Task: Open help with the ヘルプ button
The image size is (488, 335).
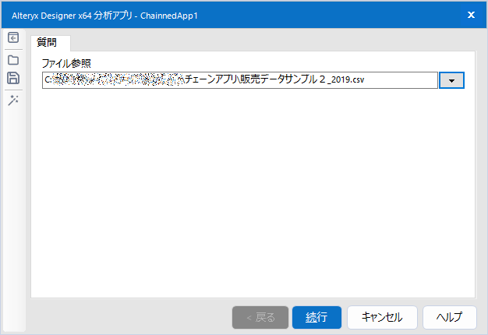Action: coord(449,317)
